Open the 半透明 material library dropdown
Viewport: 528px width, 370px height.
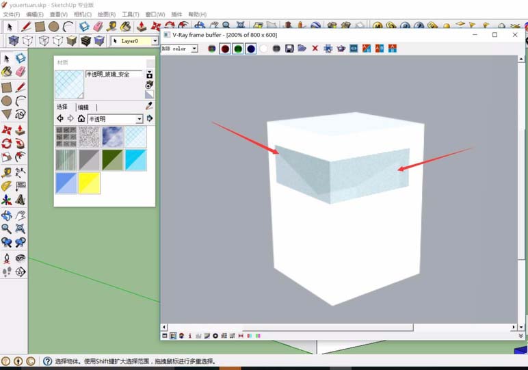(140, 119)
